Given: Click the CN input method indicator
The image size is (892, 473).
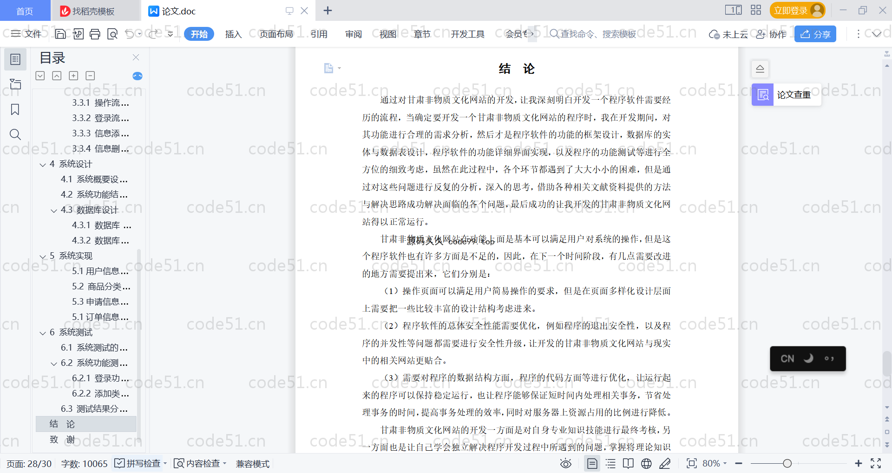Looking at the screenshot, I should (x=787, y=358).
